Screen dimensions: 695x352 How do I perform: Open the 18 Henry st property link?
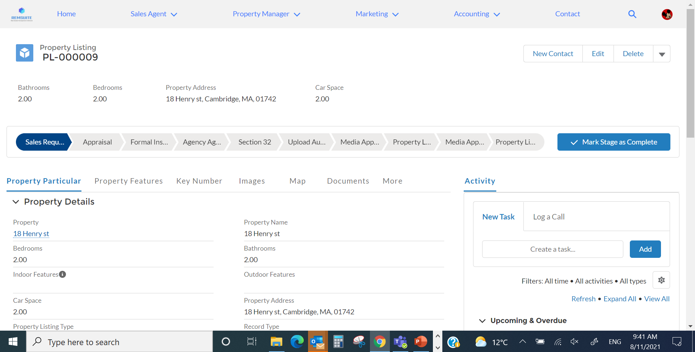click(31, 234)
